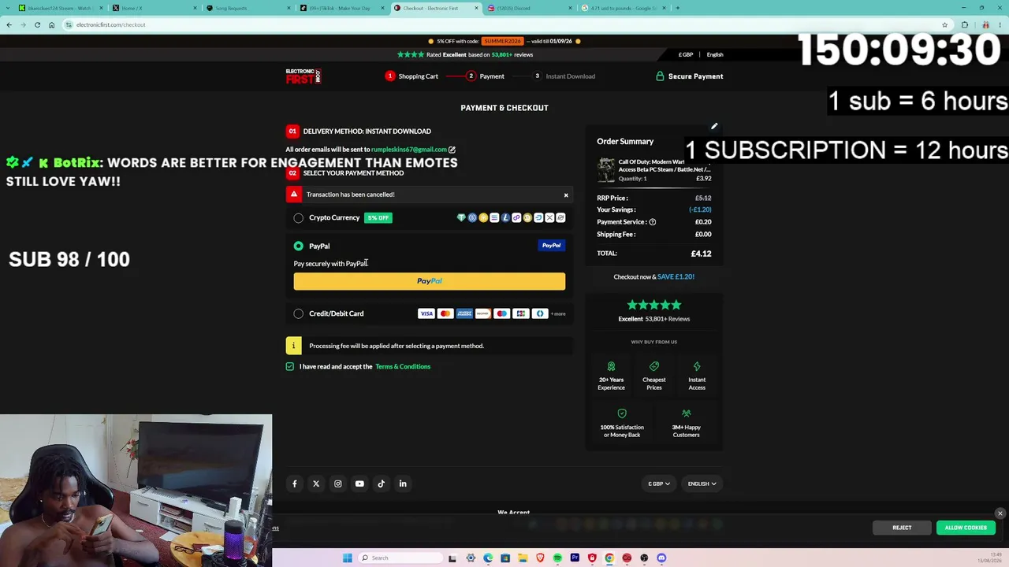The width and height of the screenshot is (1009, 567).
Task: Select the PayPal payment radio button
Action: pos(298,246)
